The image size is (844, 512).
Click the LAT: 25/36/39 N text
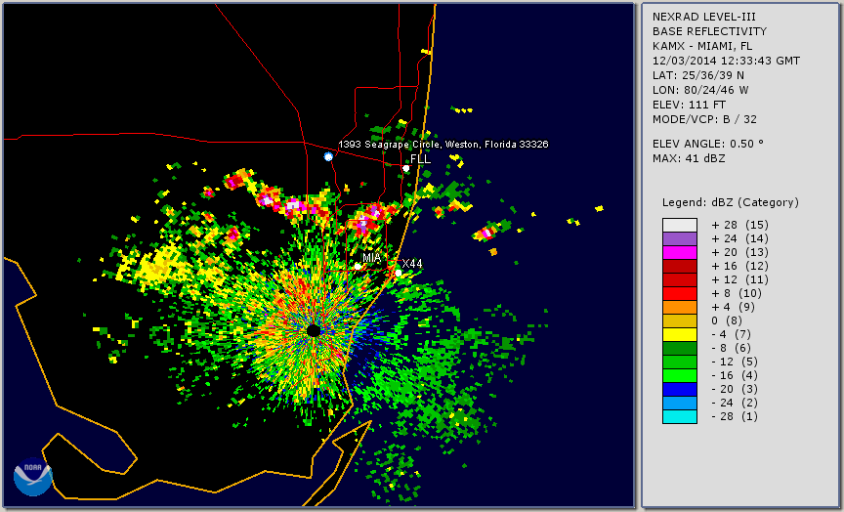[698, 75]
